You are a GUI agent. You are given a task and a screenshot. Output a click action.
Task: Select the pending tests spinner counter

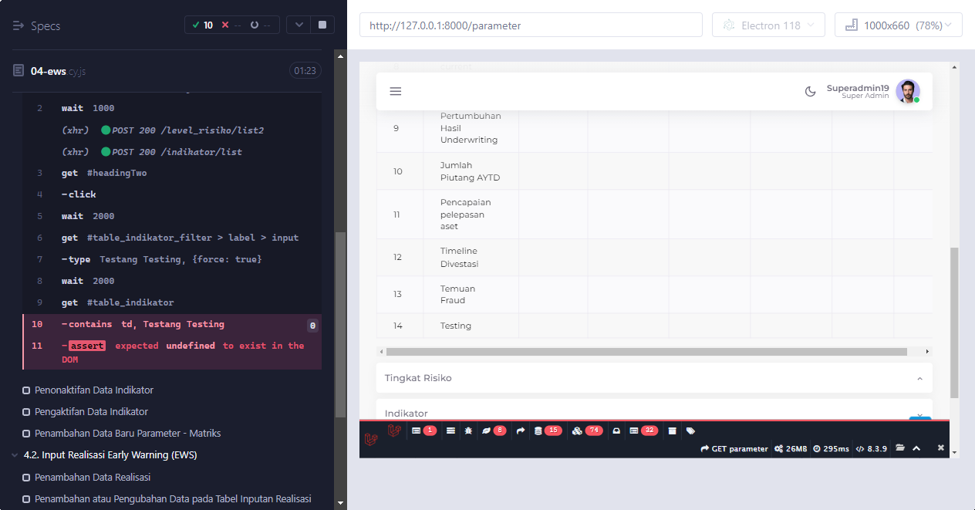261,25
